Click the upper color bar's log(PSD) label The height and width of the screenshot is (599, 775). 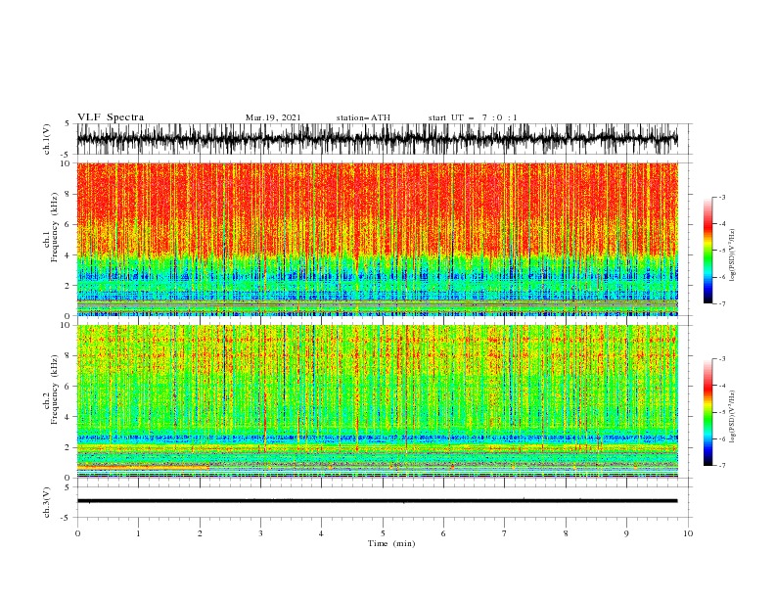(x=732, y=255)
